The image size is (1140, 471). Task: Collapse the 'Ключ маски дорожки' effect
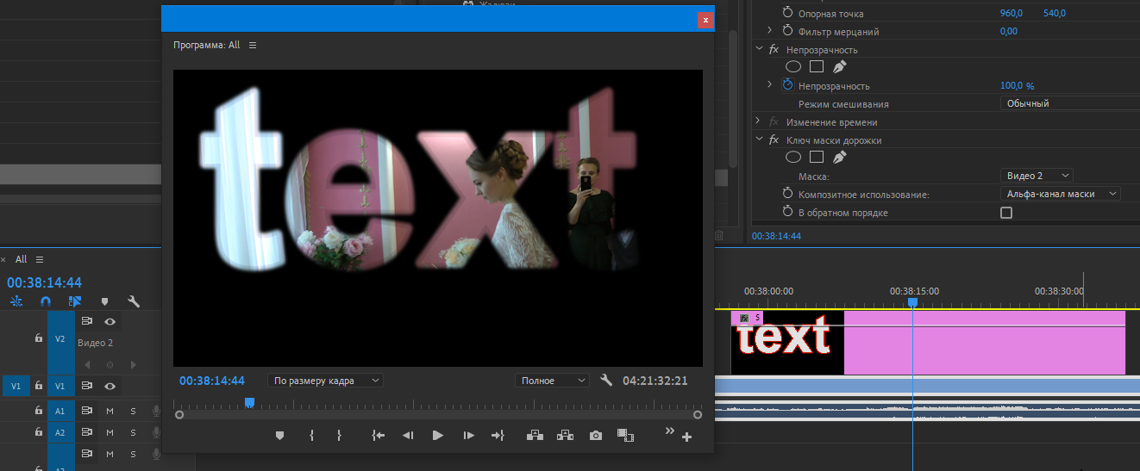tap(759, 140)
